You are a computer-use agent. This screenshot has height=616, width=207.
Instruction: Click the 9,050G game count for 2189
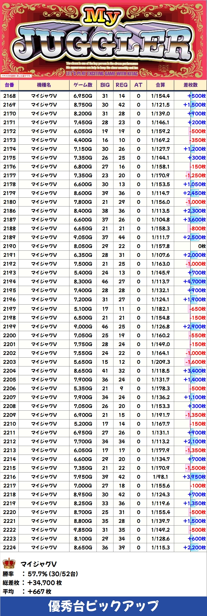click(83, 237)
